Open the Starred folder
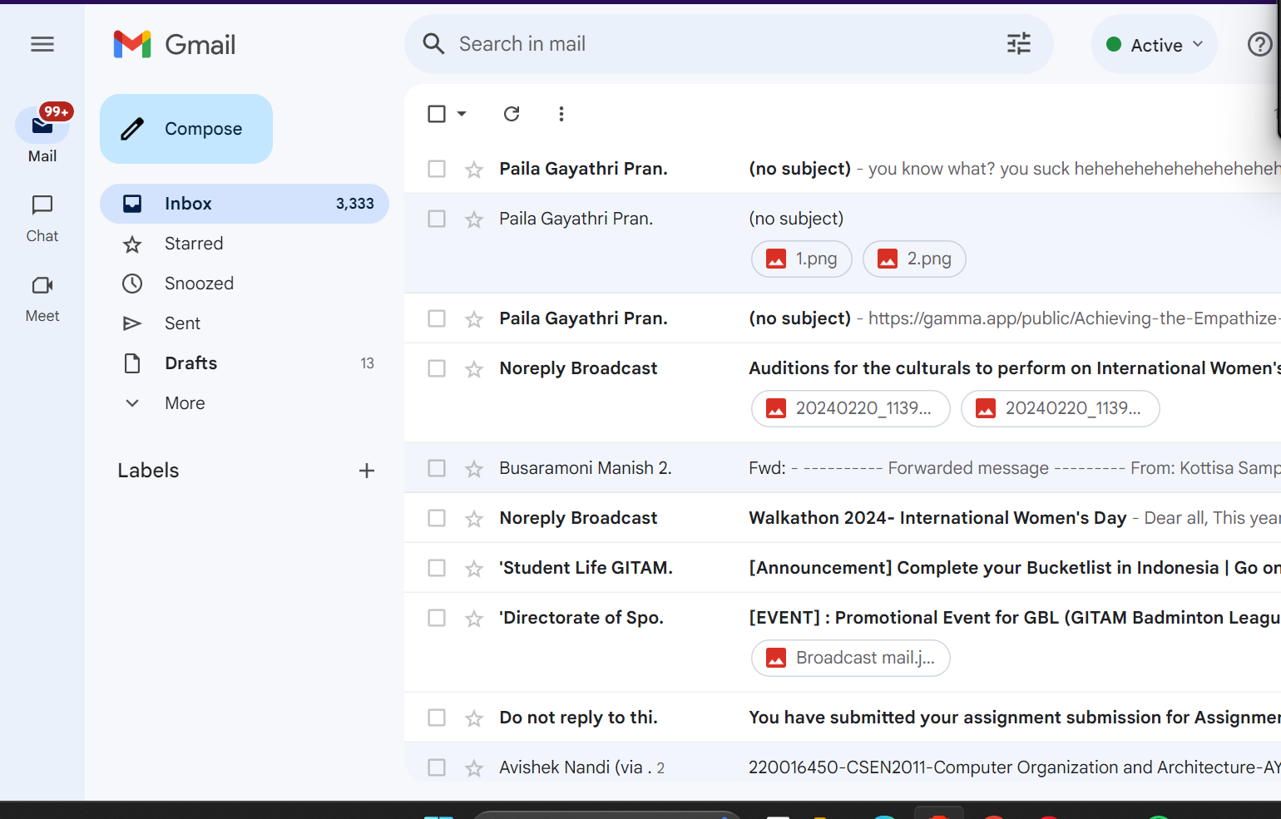This screenshot has width=1281, height=819. point(245,244)
